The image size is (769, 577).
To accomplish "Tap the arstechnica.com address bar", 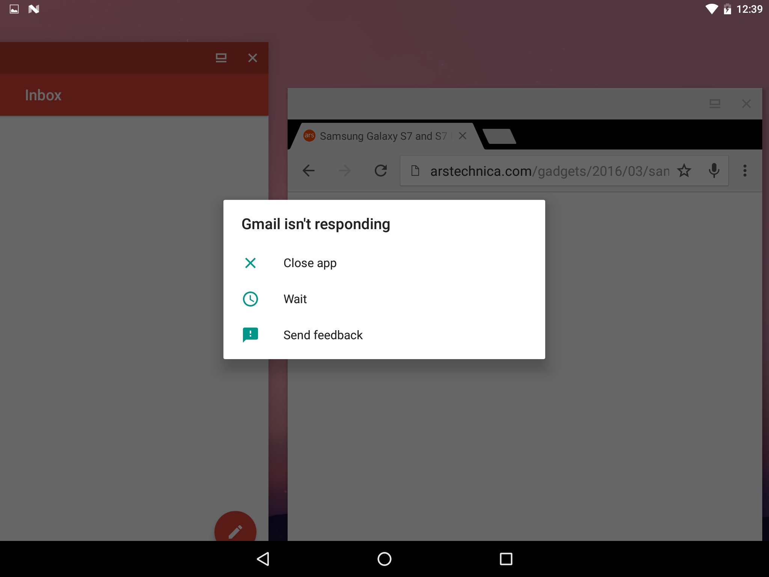I will tap(526, 171).
